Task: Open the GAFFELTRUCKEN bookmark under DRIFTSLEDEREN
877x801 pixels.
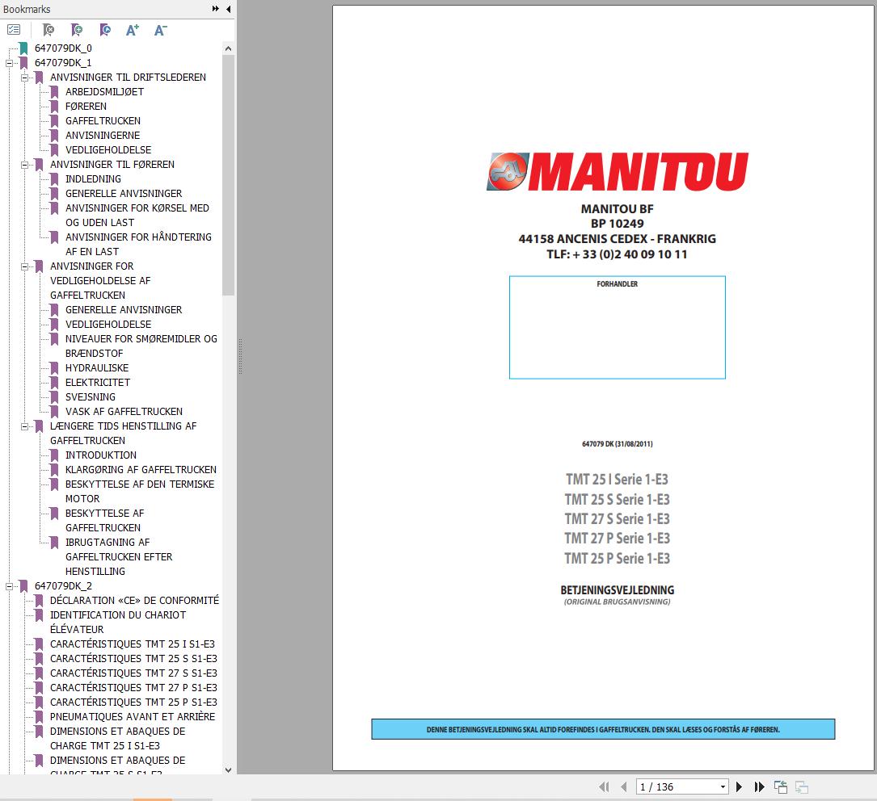Action: [103, 120]
